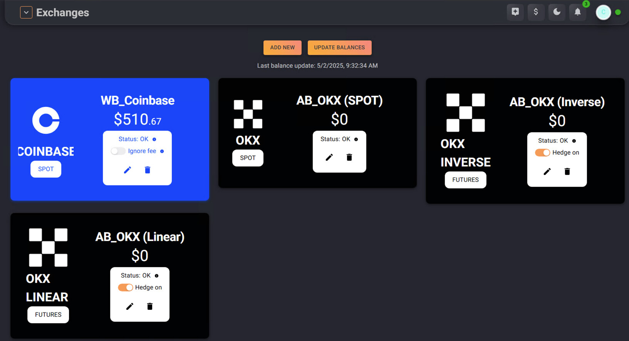Toggle Ignore fee switch on WB_Coinbase

point(118,151)
